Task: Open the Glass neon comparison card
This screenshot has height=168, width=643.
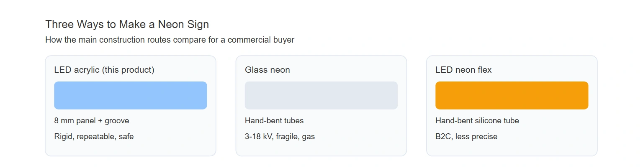Action: tap(321, 106)
